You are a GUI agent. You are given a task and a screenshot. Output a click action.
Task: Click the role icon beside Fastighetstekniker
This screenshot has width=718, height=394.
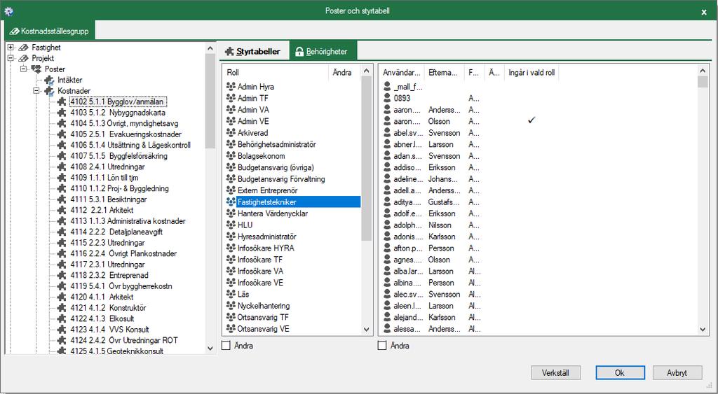(x=231, y=202)
